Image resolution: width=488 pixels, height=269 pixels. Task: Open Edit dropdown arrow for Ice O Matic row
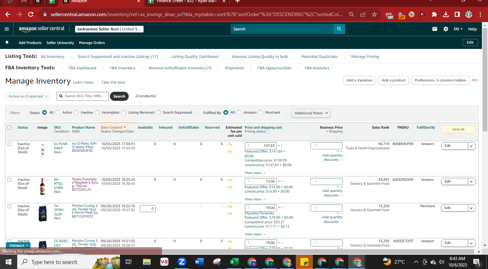pyautogui.click(x=472, y=146)
